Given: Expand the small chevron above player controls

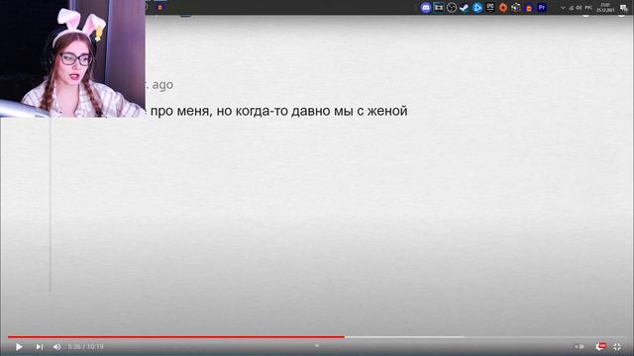Looking at the screenshot, I should click(x=317, y=345).
